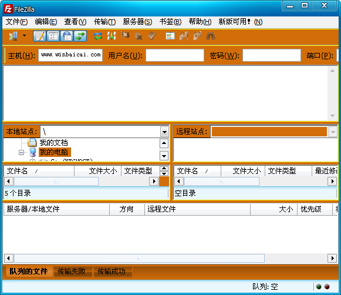The height and width of the screenshot is (295, 341).
Task: Click cancel current operation icon
Action: (125, 35)
